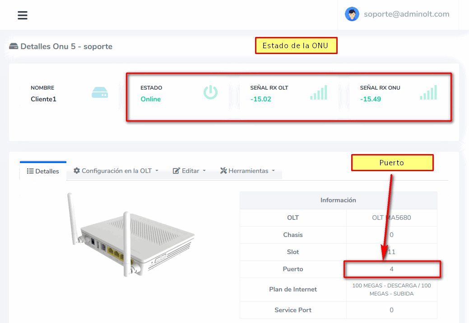This screenshot has width=469, height=323.
Task: Select the Puerto value cell showing 4
Action: 391,269
